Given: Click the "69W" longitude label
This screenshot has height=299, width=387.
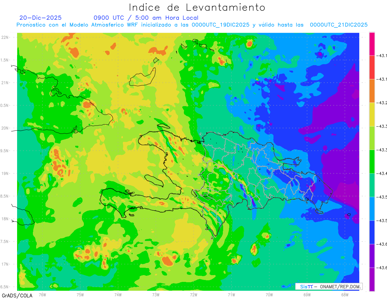Looking at the screenshot, I should coord(307,294).
